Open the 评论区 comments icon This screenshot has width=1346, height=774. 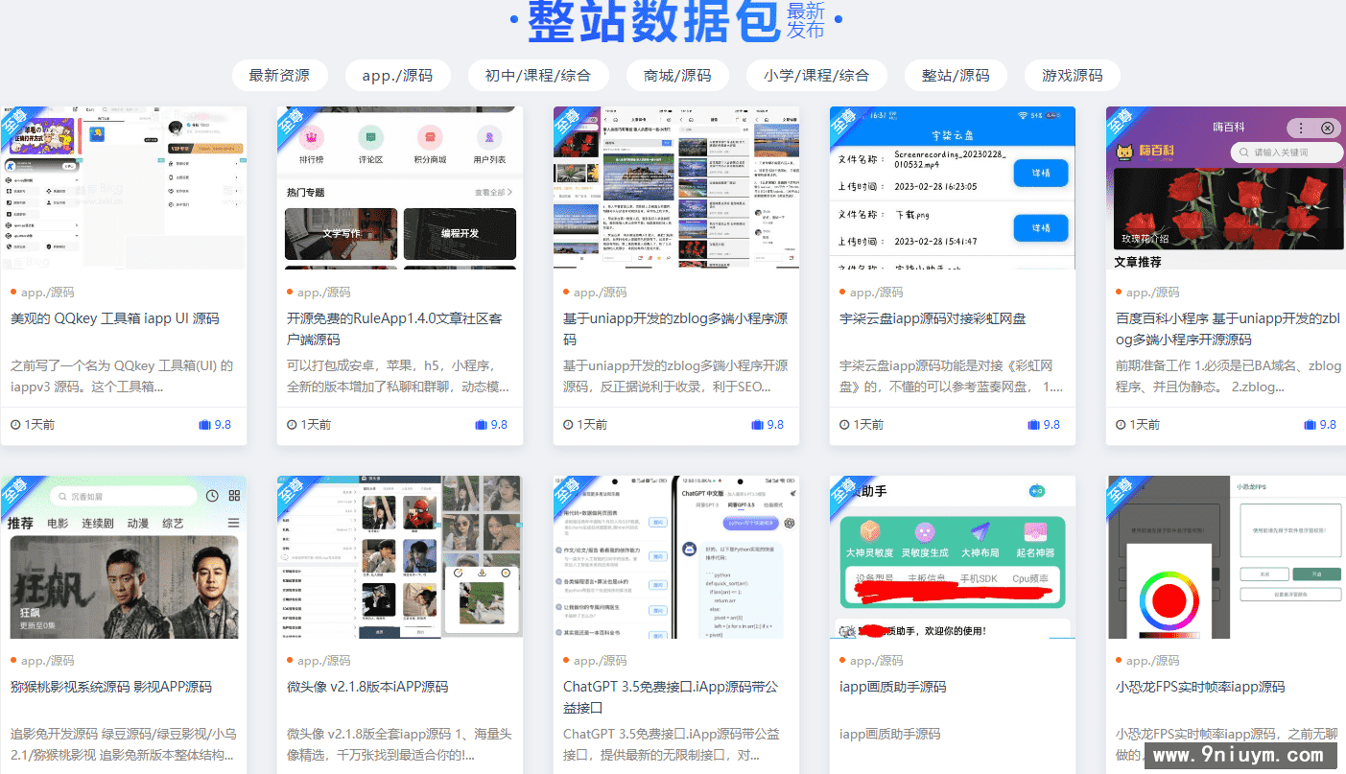pos(371,138)
